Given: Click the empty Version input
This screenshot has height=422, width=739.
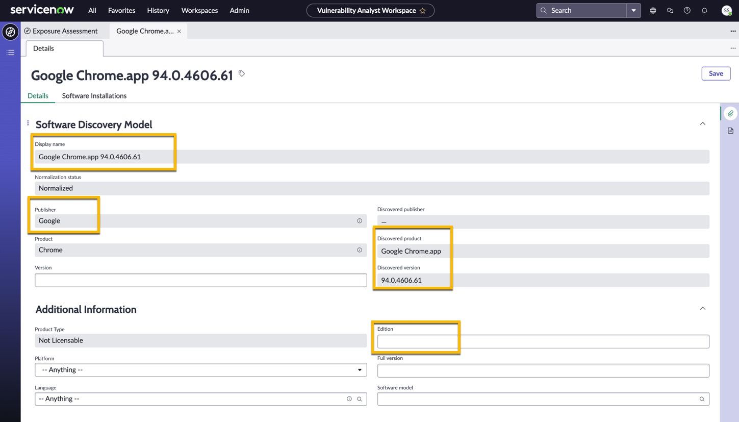Looking at the screenshot, I should click(200, 280).
